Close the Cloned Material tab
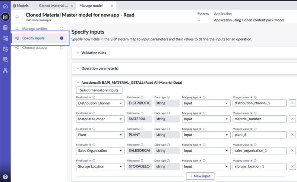This screenshot has height=182, width=297. click(72, 6)
